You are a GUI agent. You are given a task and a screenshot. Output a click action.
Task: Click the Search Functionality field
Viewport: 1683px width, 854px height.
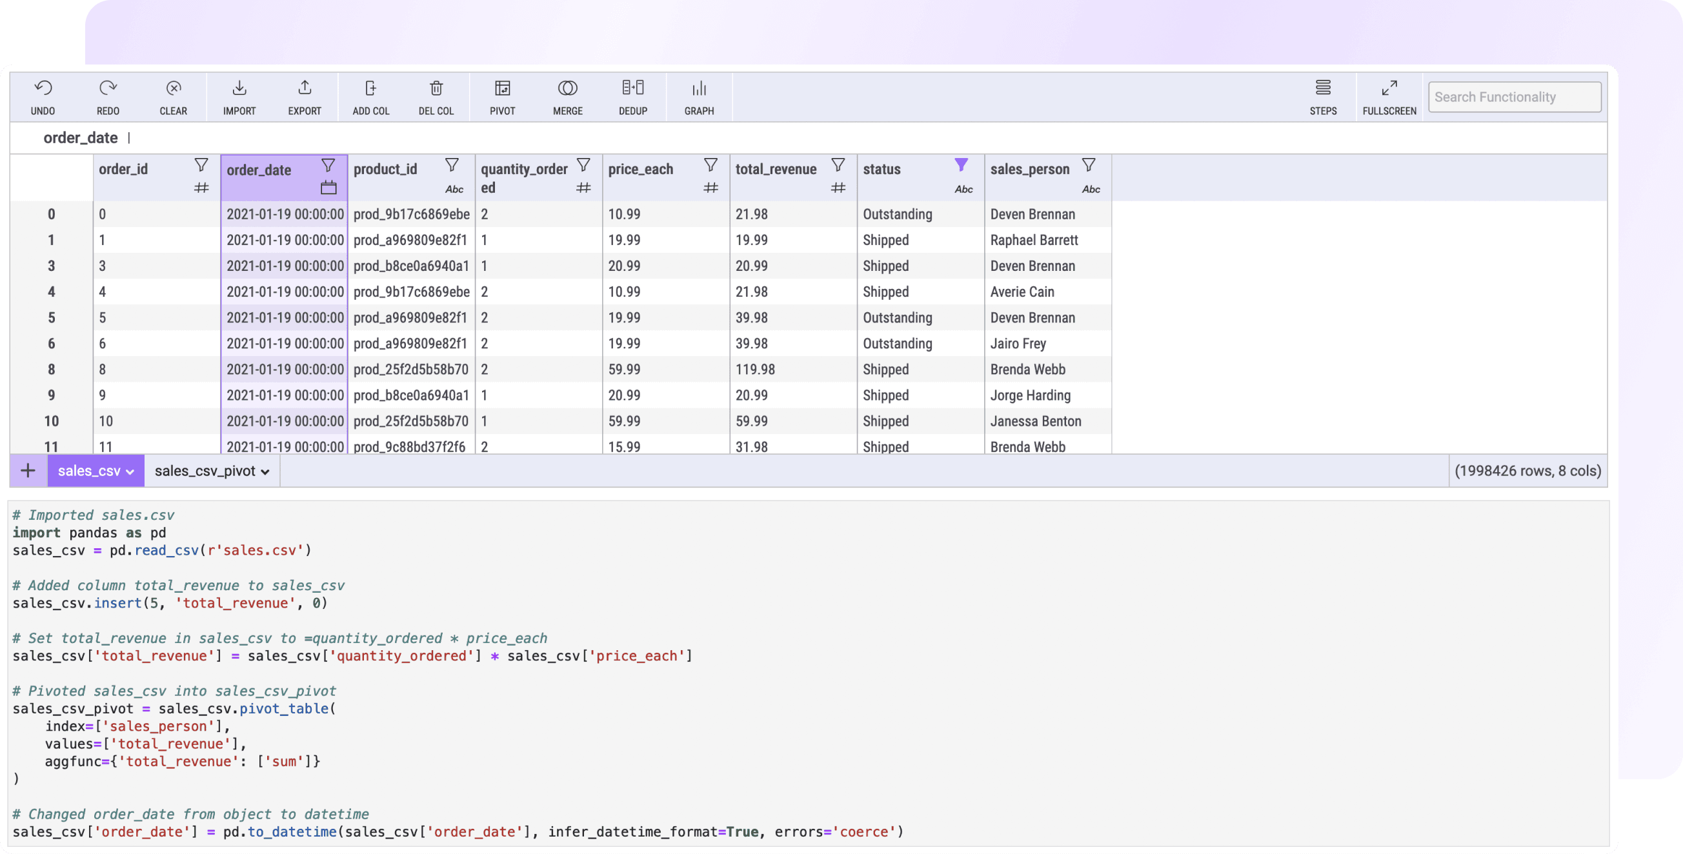point(1515,96)
